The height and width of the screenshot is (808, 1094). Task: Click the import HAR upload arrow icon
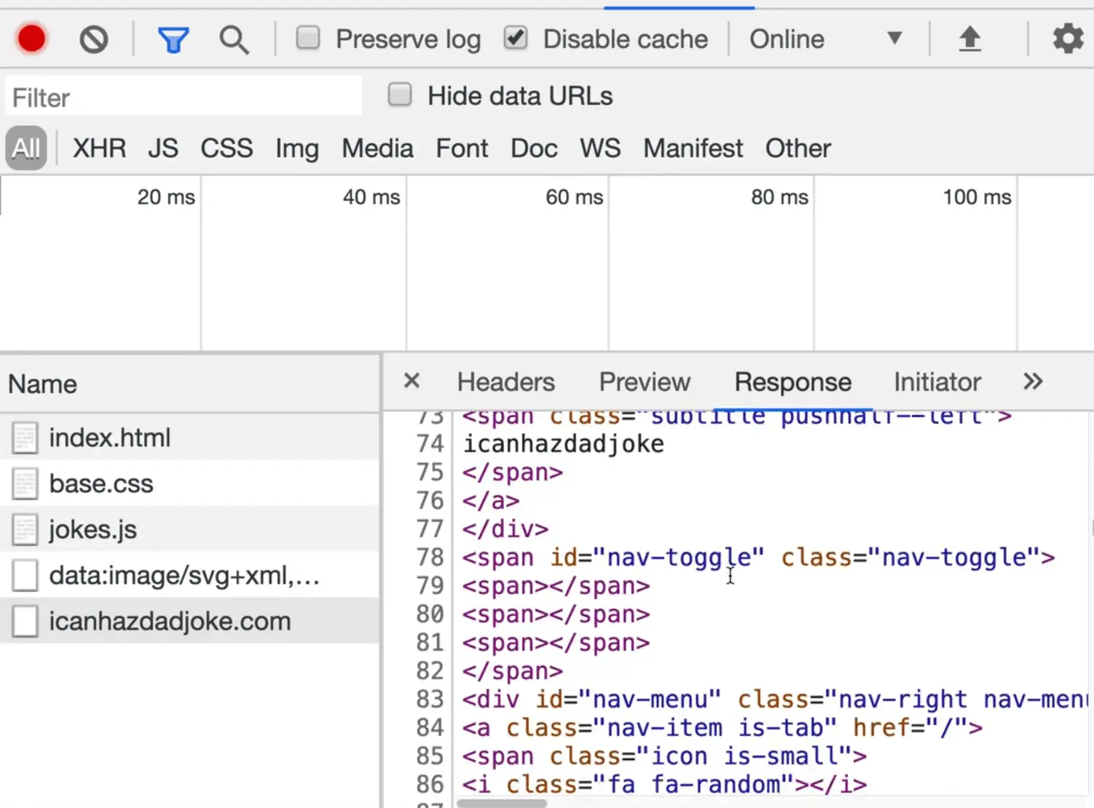coord(969,39)
